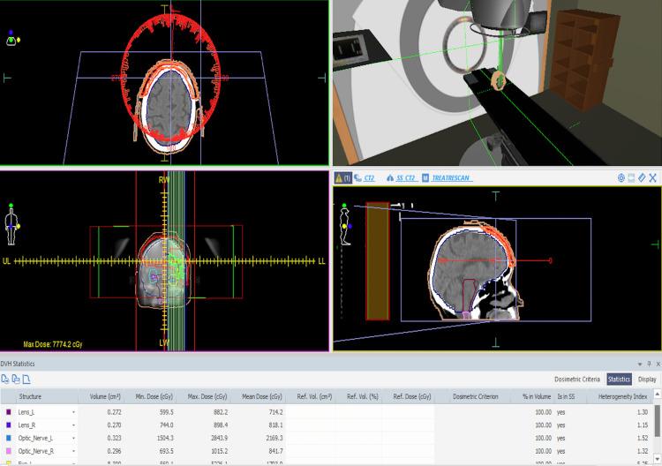This screenshot has height=466, width=662.
Task: Click the second DVH Statistics toolbar icon
Action: 17,379
